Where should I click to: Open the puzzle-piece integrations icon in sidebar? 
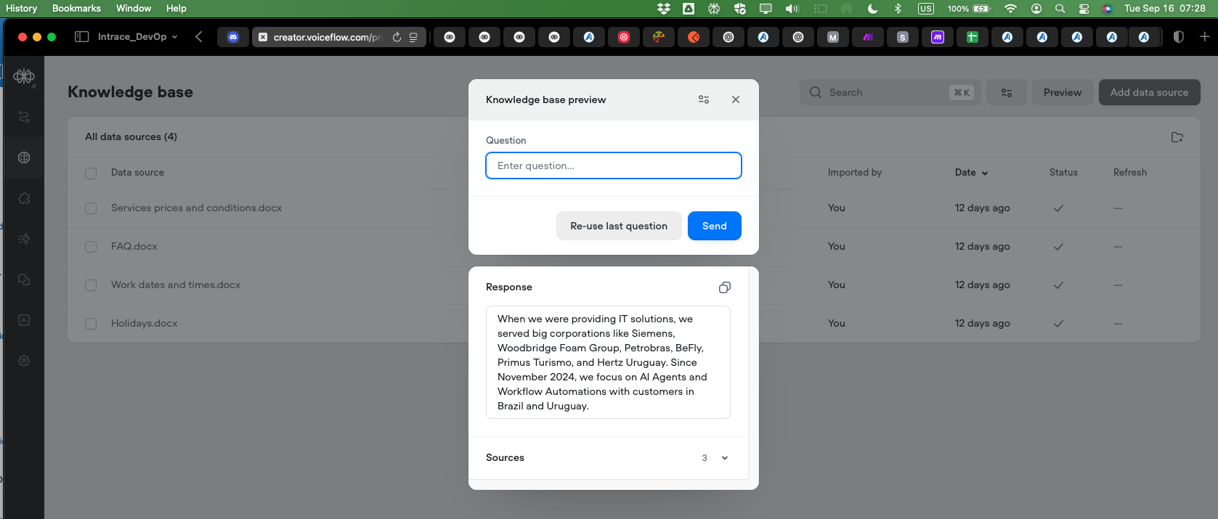coord(24,198)
